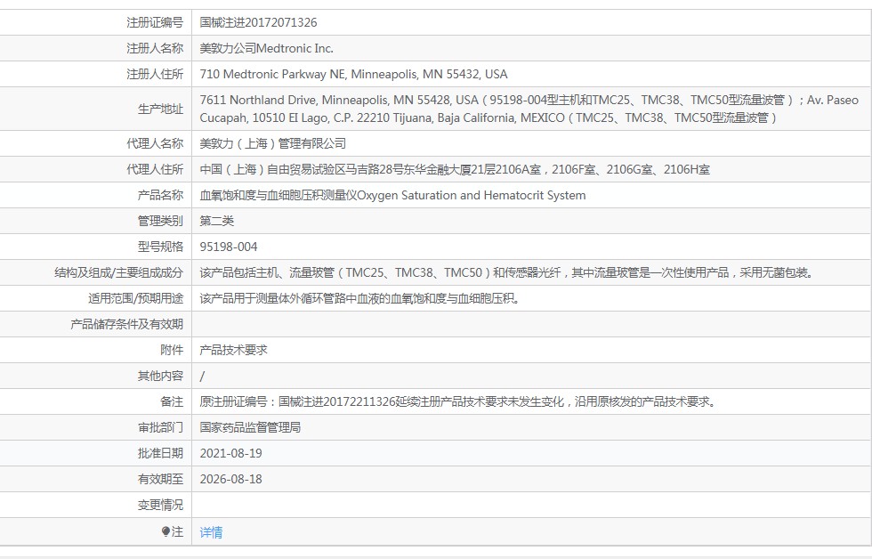Image resolution: width=872 pixels, height=559 pixels.
Task: Click the 注册人名称 row label
Action: [155, 48]
